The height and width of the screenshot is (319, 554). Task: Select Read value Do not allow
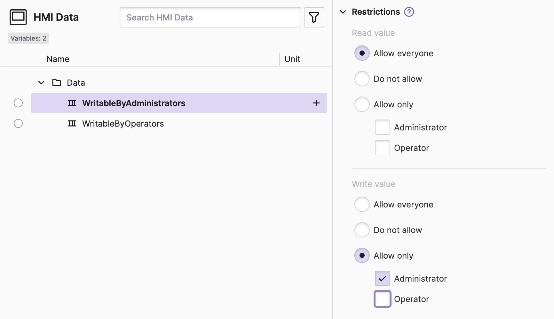[362, 79]
